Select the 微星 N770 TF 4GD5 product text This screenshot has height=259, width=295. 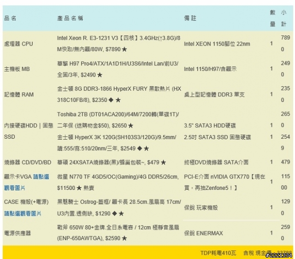[118, 182]
